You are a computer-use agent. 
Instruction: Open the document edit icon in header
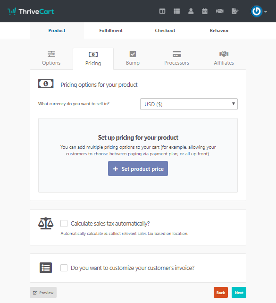tap(235, 11)
